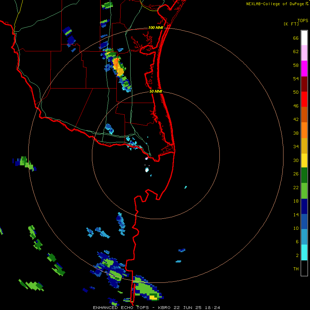This screenshot has height=310, width=310.
Task: Select the bright red legend swatch
Action: (304, 99)
